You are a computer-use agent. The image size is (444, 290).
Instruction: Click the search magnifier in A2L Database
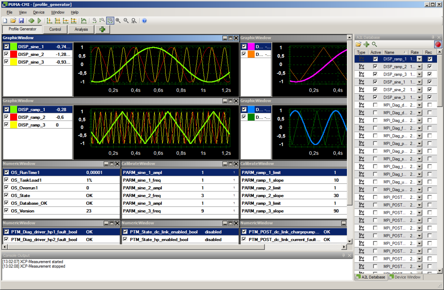click(374, 44)
